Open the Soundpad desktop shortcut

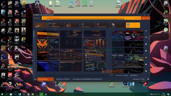click(145, 84)
